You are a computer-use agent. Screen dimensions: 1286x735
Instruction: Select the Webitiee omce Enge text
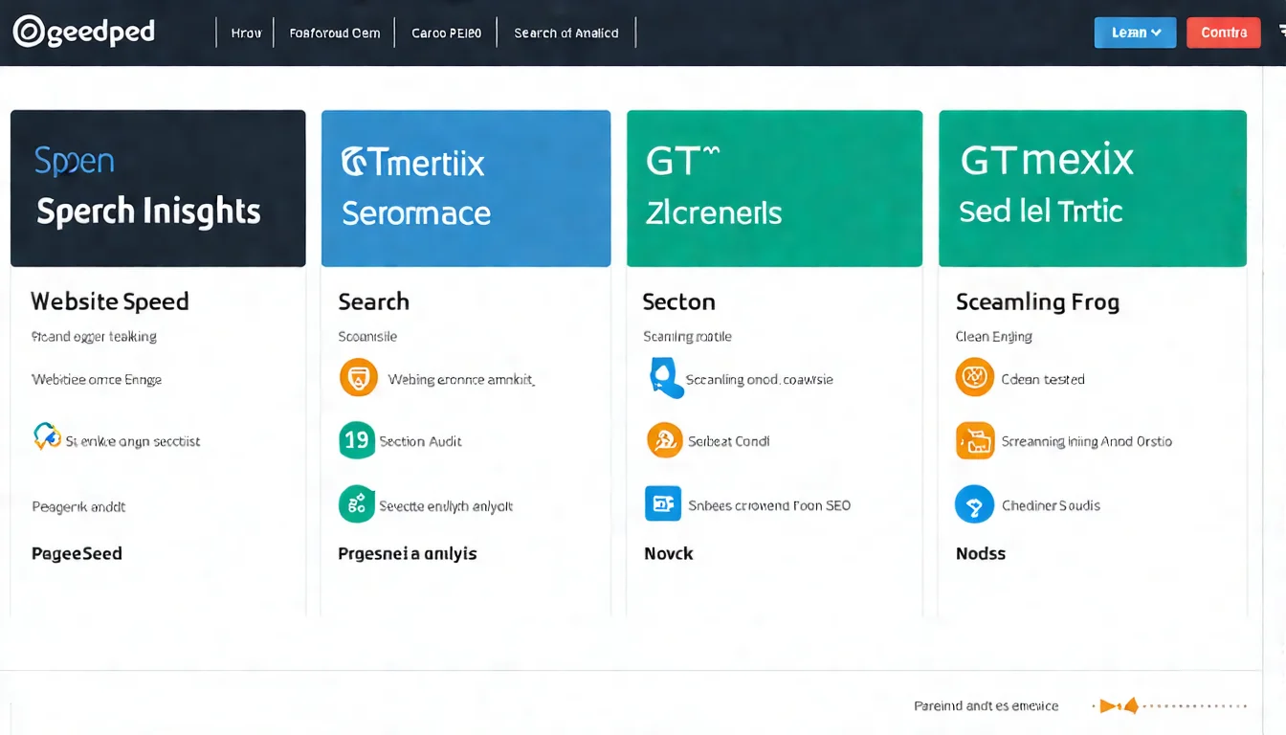coord(97,379)
